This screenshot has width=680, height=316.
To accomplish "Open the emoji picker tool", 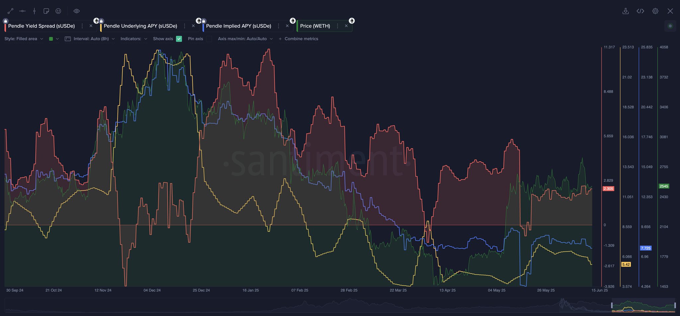I will point(58,11).
